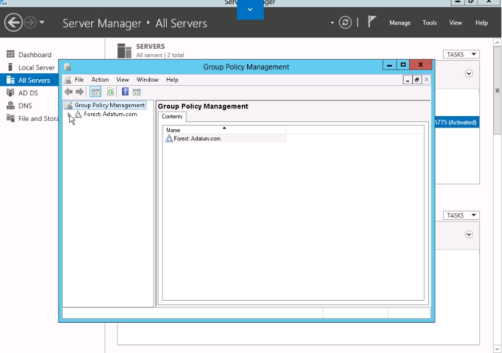Click the Server Manager forward arrow
502x353 pixels.
(x=30, y=23)
